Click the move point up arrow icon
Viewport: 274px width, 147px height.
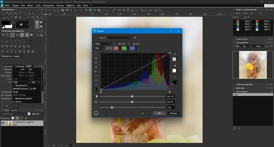click(96, 58)
